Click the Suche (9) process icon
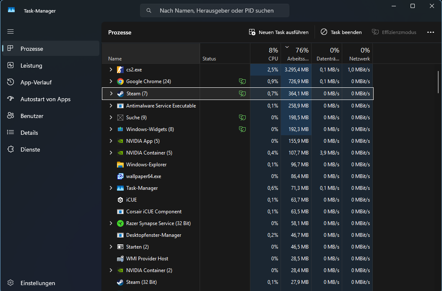The image size is (442, 291). click(120, 118)
